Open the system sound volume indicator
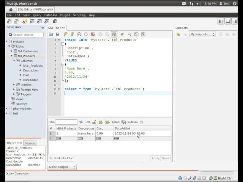This screenshot has height=182, width=243. (x=199, y=3)
